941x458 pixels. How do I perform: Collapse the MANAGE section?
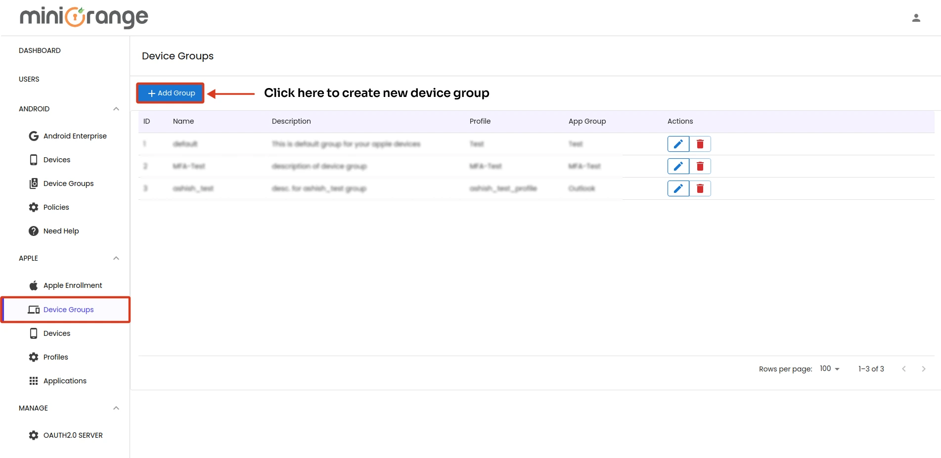coord(116,408)
